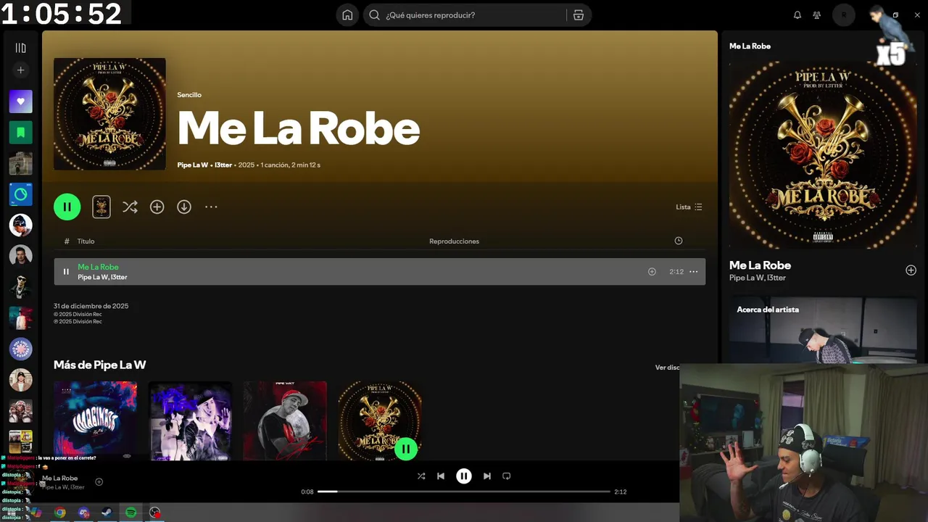The width and height of the screenshot is (928, 522).
Task: Go to Spotify Home via house icon
Action: click(x=347, y=15)
